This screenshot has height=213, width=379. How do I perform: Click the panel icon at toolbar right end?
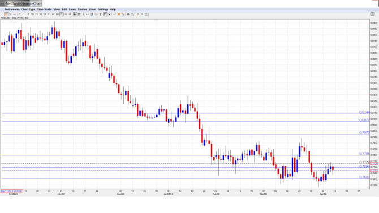(372, 15)
